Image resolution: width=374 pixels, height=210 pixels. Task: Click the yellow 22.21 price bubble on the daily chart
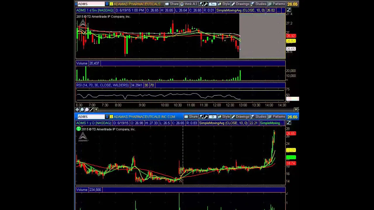click(x=291, y=150)
